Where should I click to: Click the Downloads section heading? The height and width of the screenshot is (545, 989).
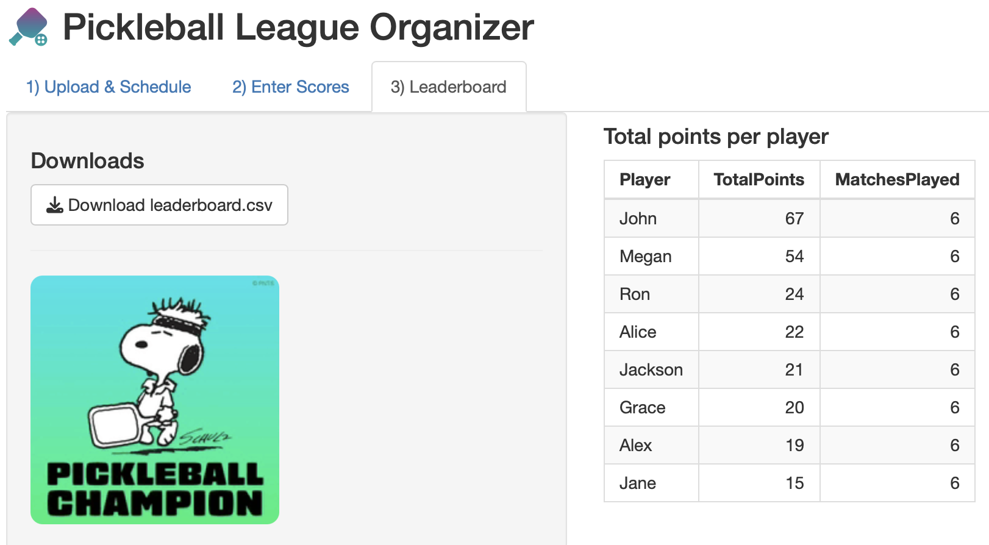87,160
